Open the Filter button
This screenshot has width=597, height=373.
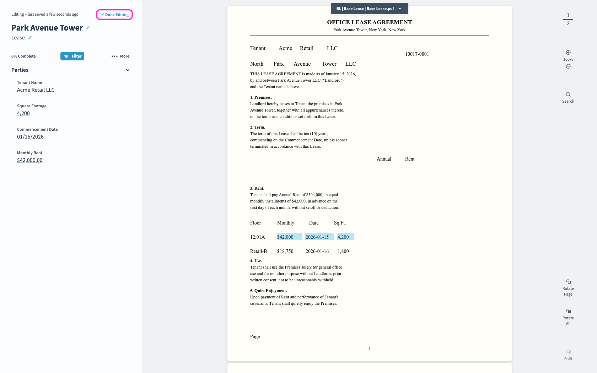point(72,56)
